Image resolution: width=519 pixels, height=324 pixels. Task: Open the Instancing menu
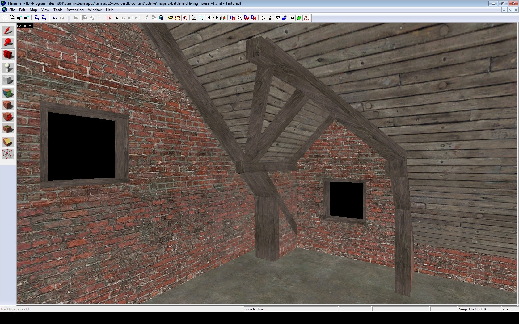[75, 10]
